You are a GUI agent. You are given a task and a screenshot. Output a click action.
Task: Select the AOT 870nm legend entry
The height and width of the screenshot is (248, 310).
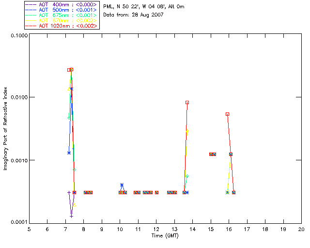pos(62,20)
